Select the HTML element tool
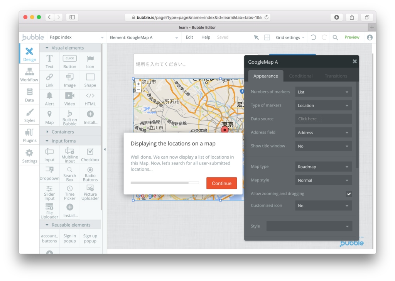This screenshot has width=395, height=281. pos(90,99)
